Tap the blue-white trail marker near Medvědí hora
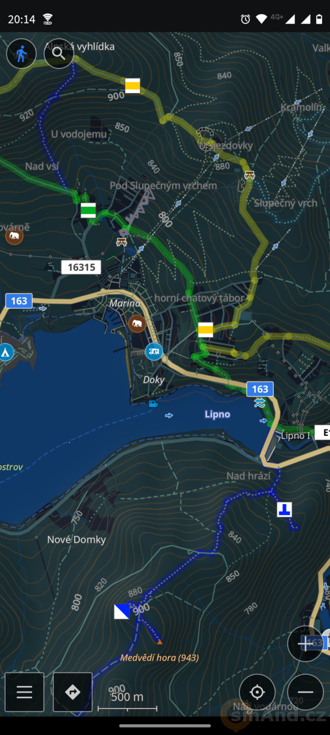The width and height of the screenshot is (330, 735). pos(121,611)
